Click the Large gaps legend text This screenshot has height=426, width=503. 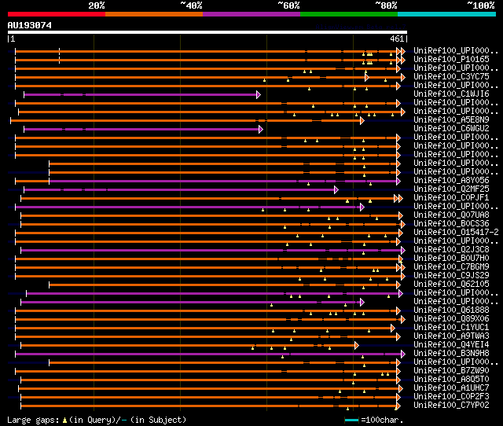[x=33, y=420]
